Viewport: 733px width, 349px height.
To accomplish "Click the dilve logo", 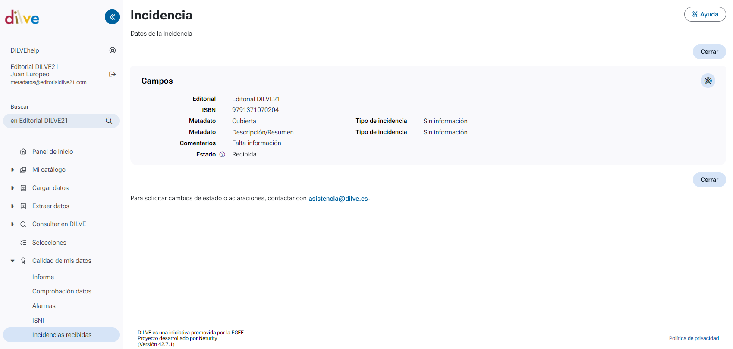I will point(22,17).
